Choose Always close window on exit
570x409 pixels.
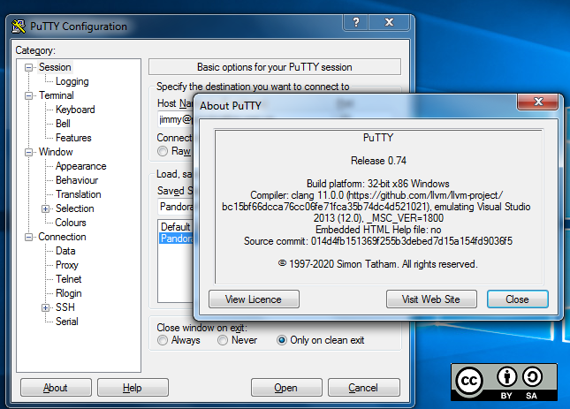163,340
